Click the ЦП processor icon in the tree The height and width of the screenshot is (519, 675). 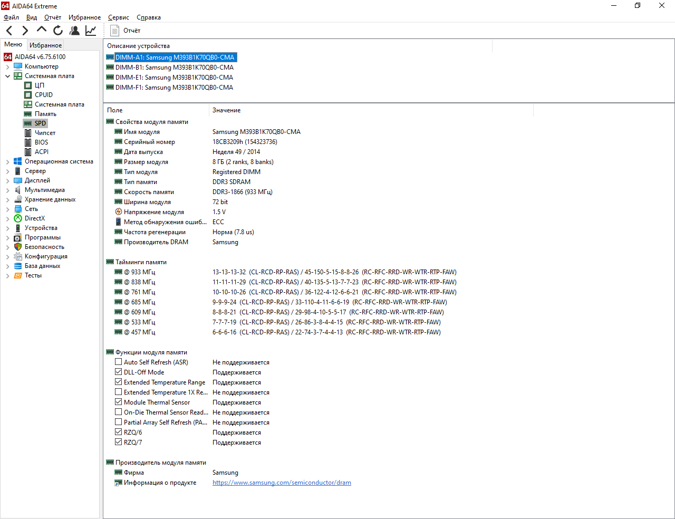(28, 85)
